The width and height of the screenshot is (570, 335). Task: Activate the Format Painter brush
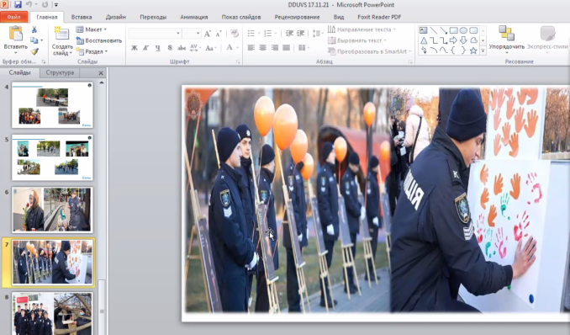click(34, 51)
